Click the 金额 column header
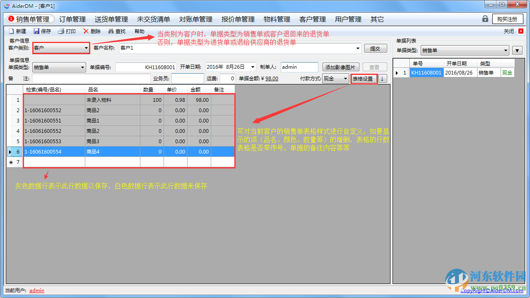 tap(199, 89)
